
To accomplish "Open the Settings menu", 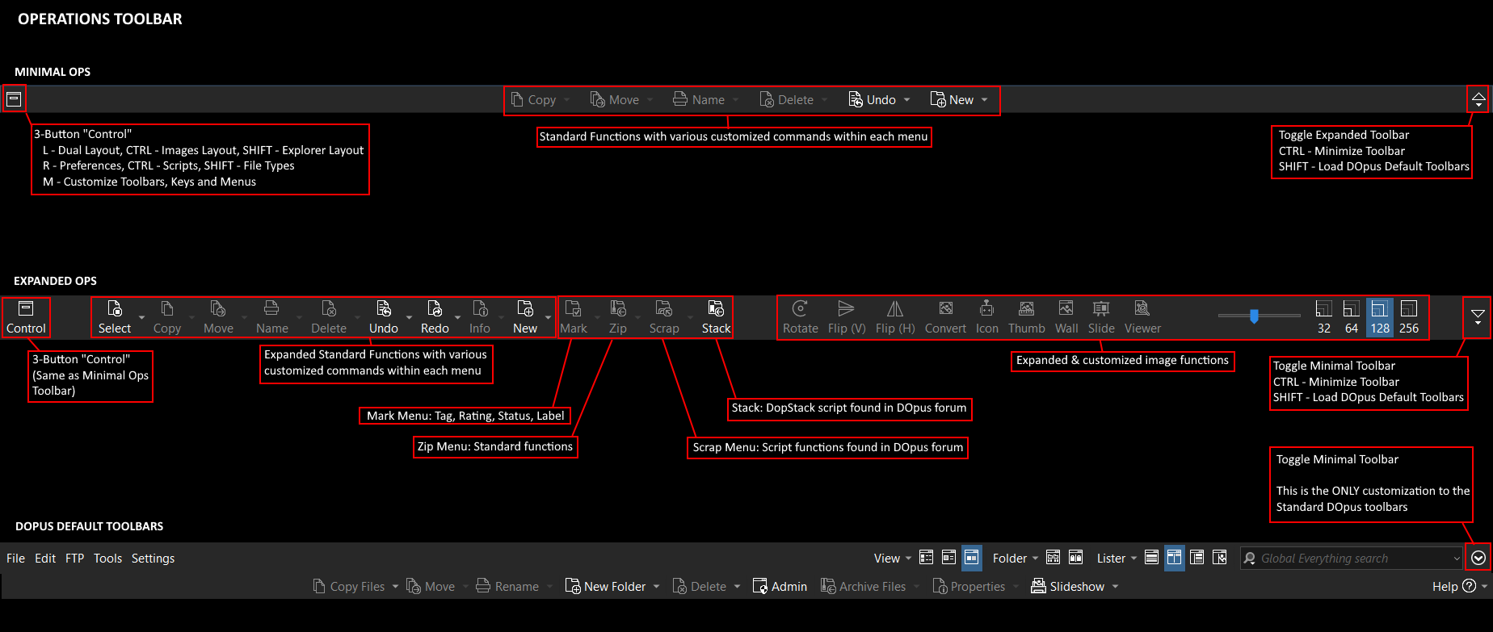I will click(153, 559).
